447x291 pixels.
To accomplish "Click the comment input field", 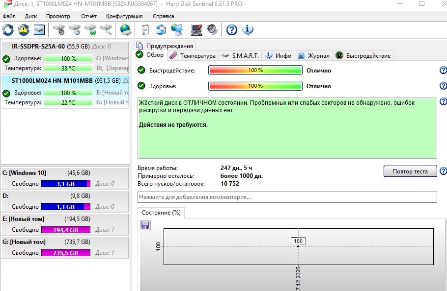I will (287, 197).
